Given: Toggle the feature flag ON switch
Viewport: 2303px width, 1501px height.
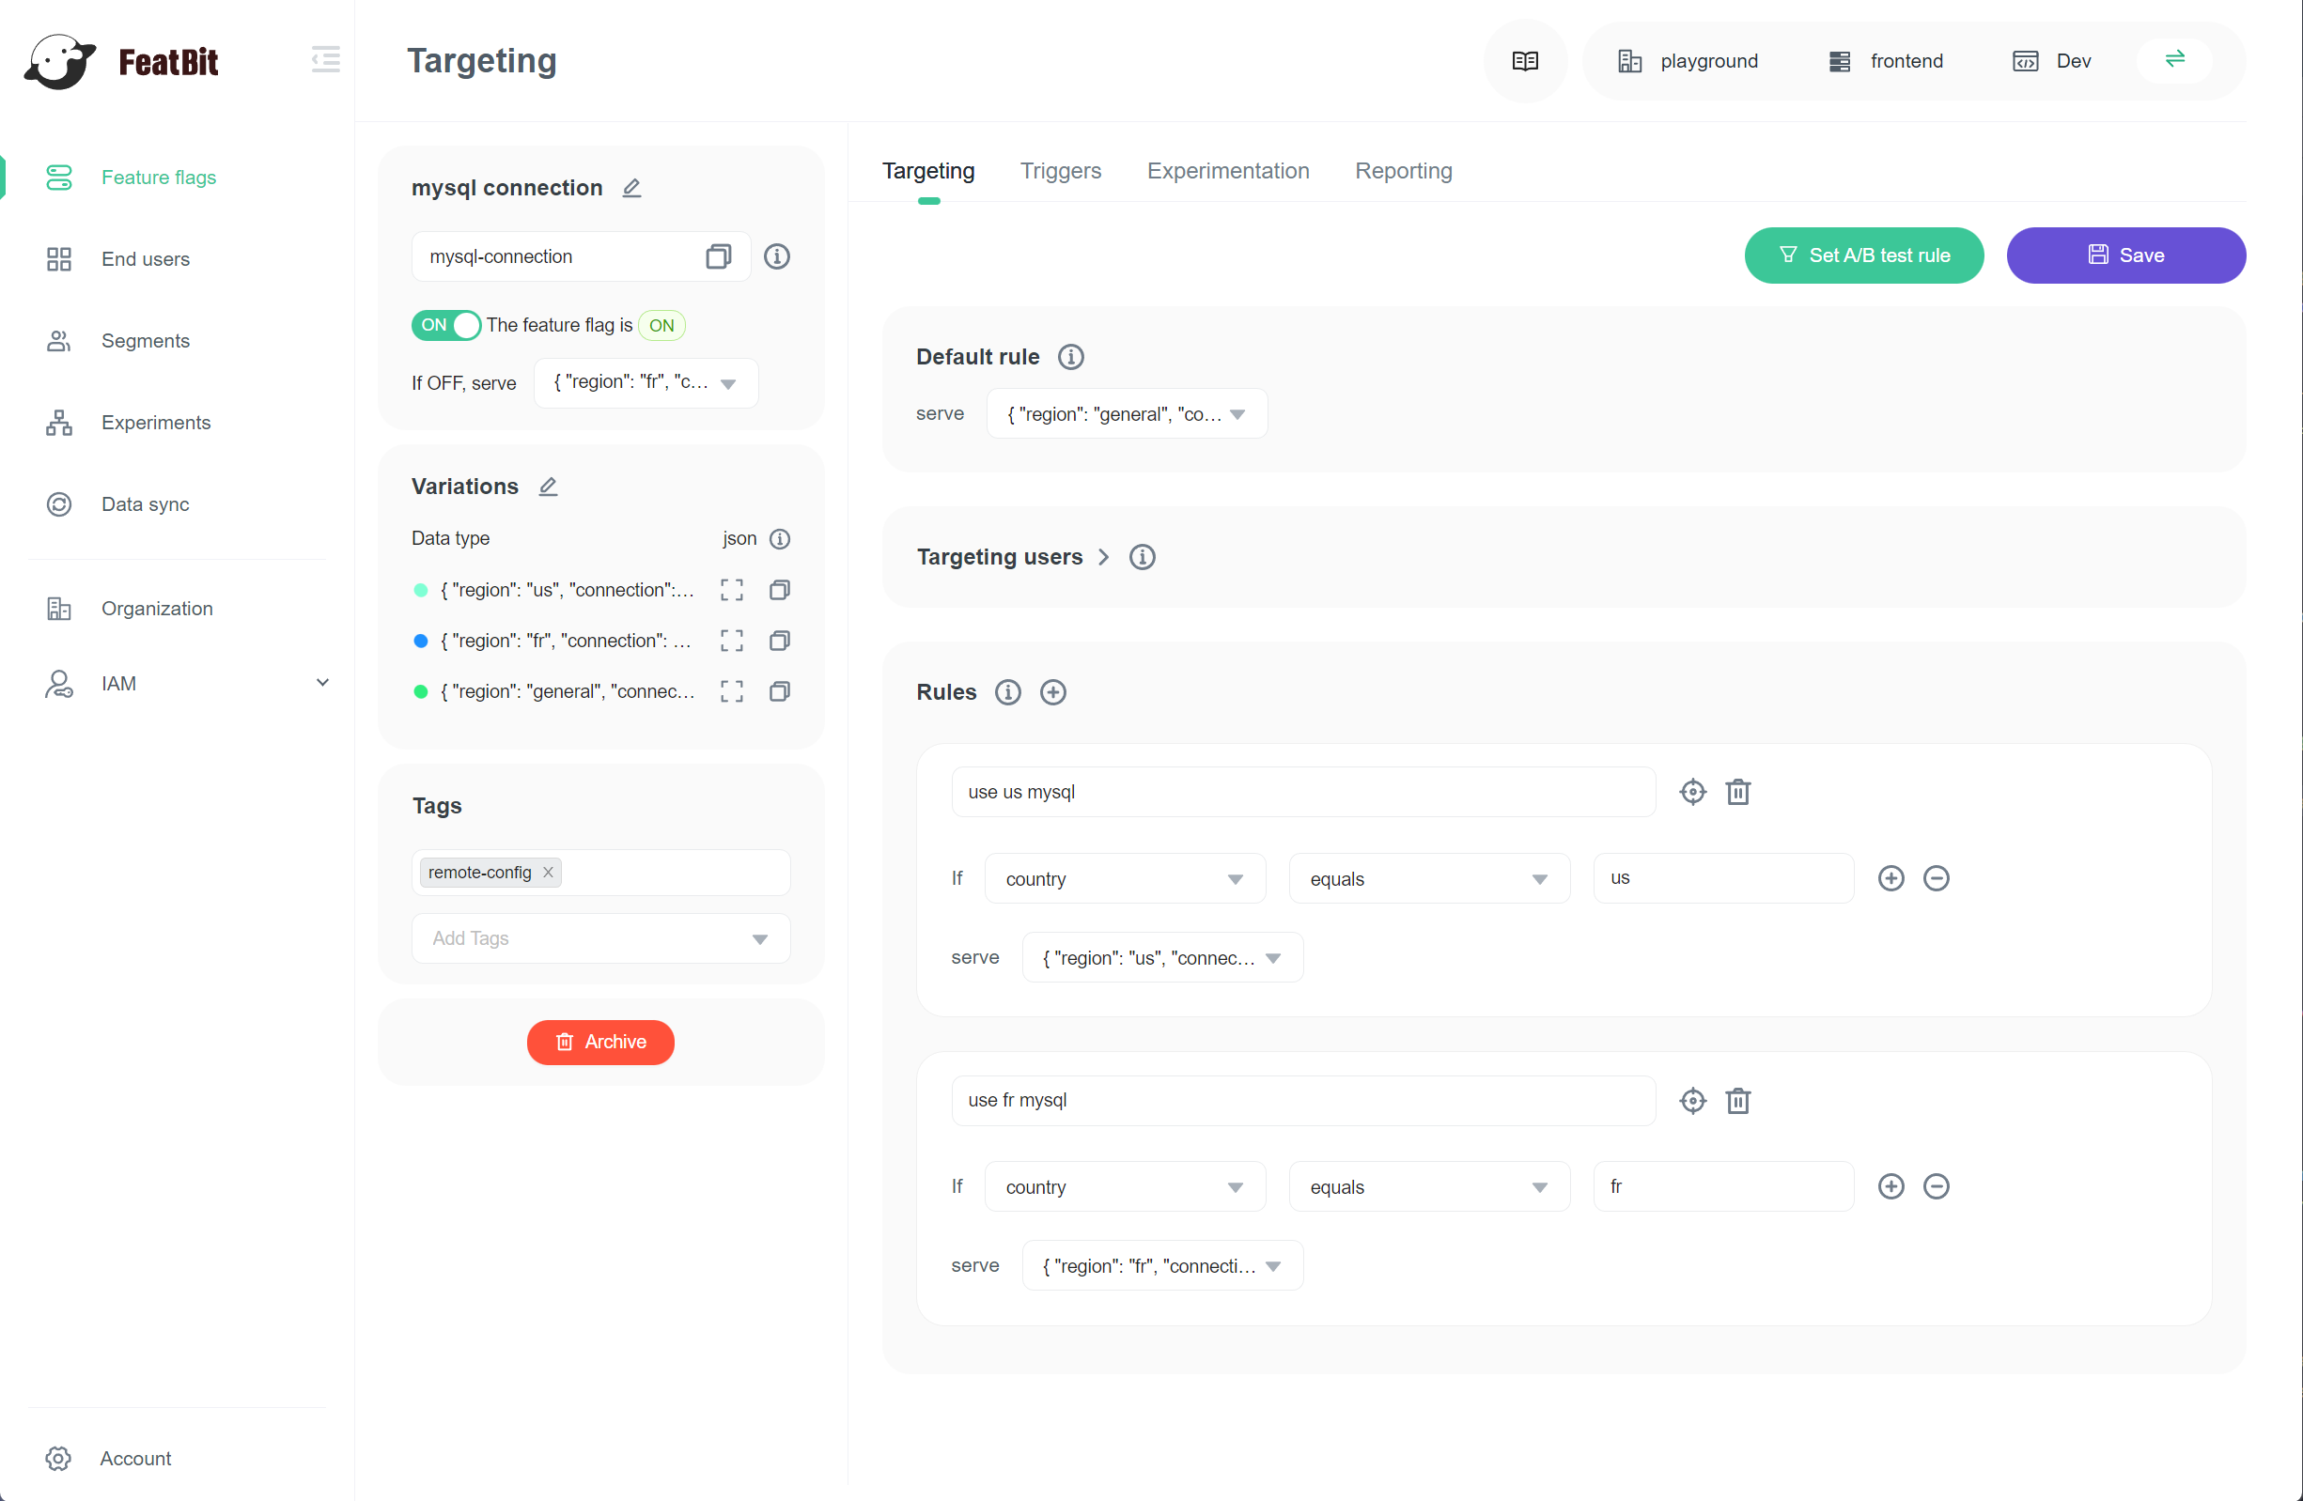Looking at the screenshot, I should coord(445,325).
